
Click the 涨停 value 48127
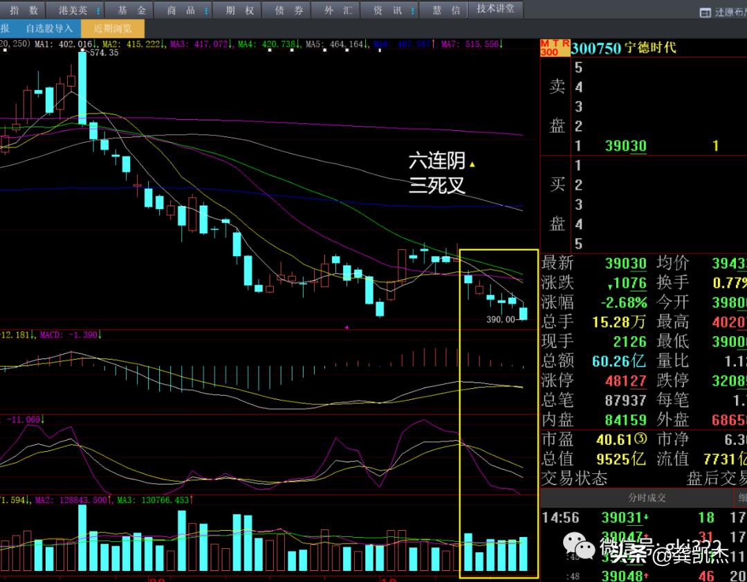625,381
